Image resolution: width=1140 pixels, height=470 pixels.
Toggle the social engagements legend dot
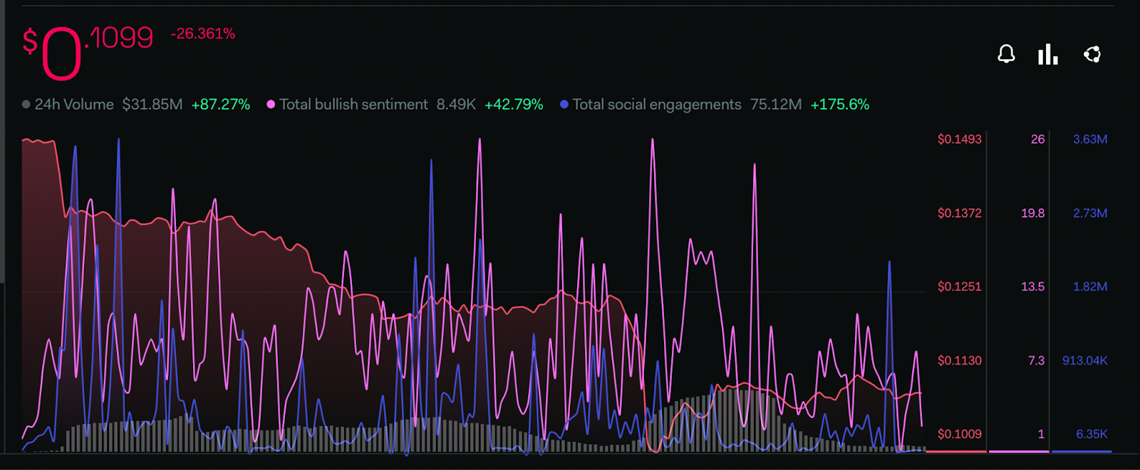(564, 105)
